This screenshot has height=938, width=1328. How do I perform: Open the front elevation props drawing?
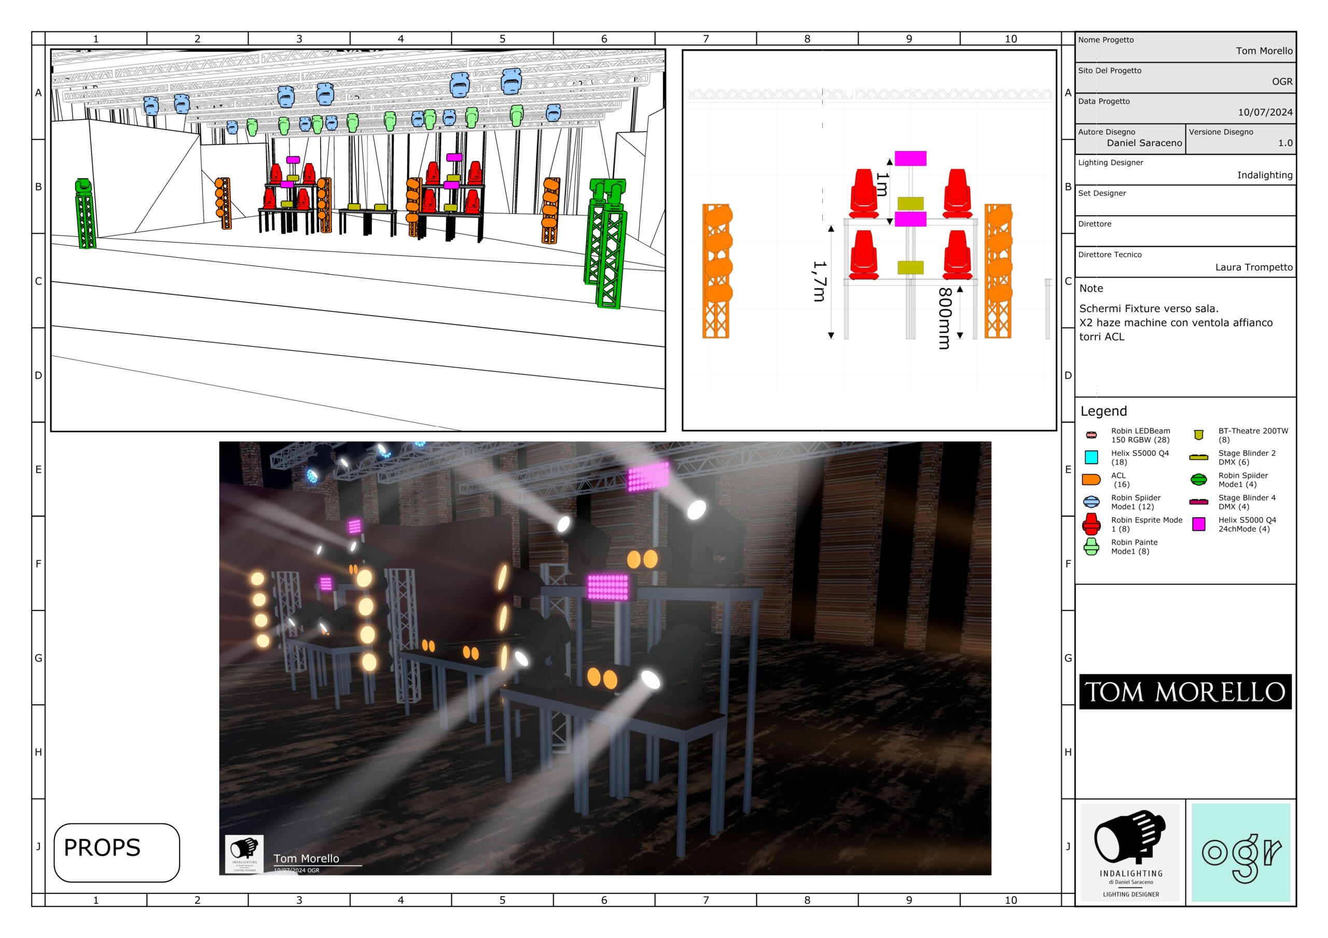point(869,240)
